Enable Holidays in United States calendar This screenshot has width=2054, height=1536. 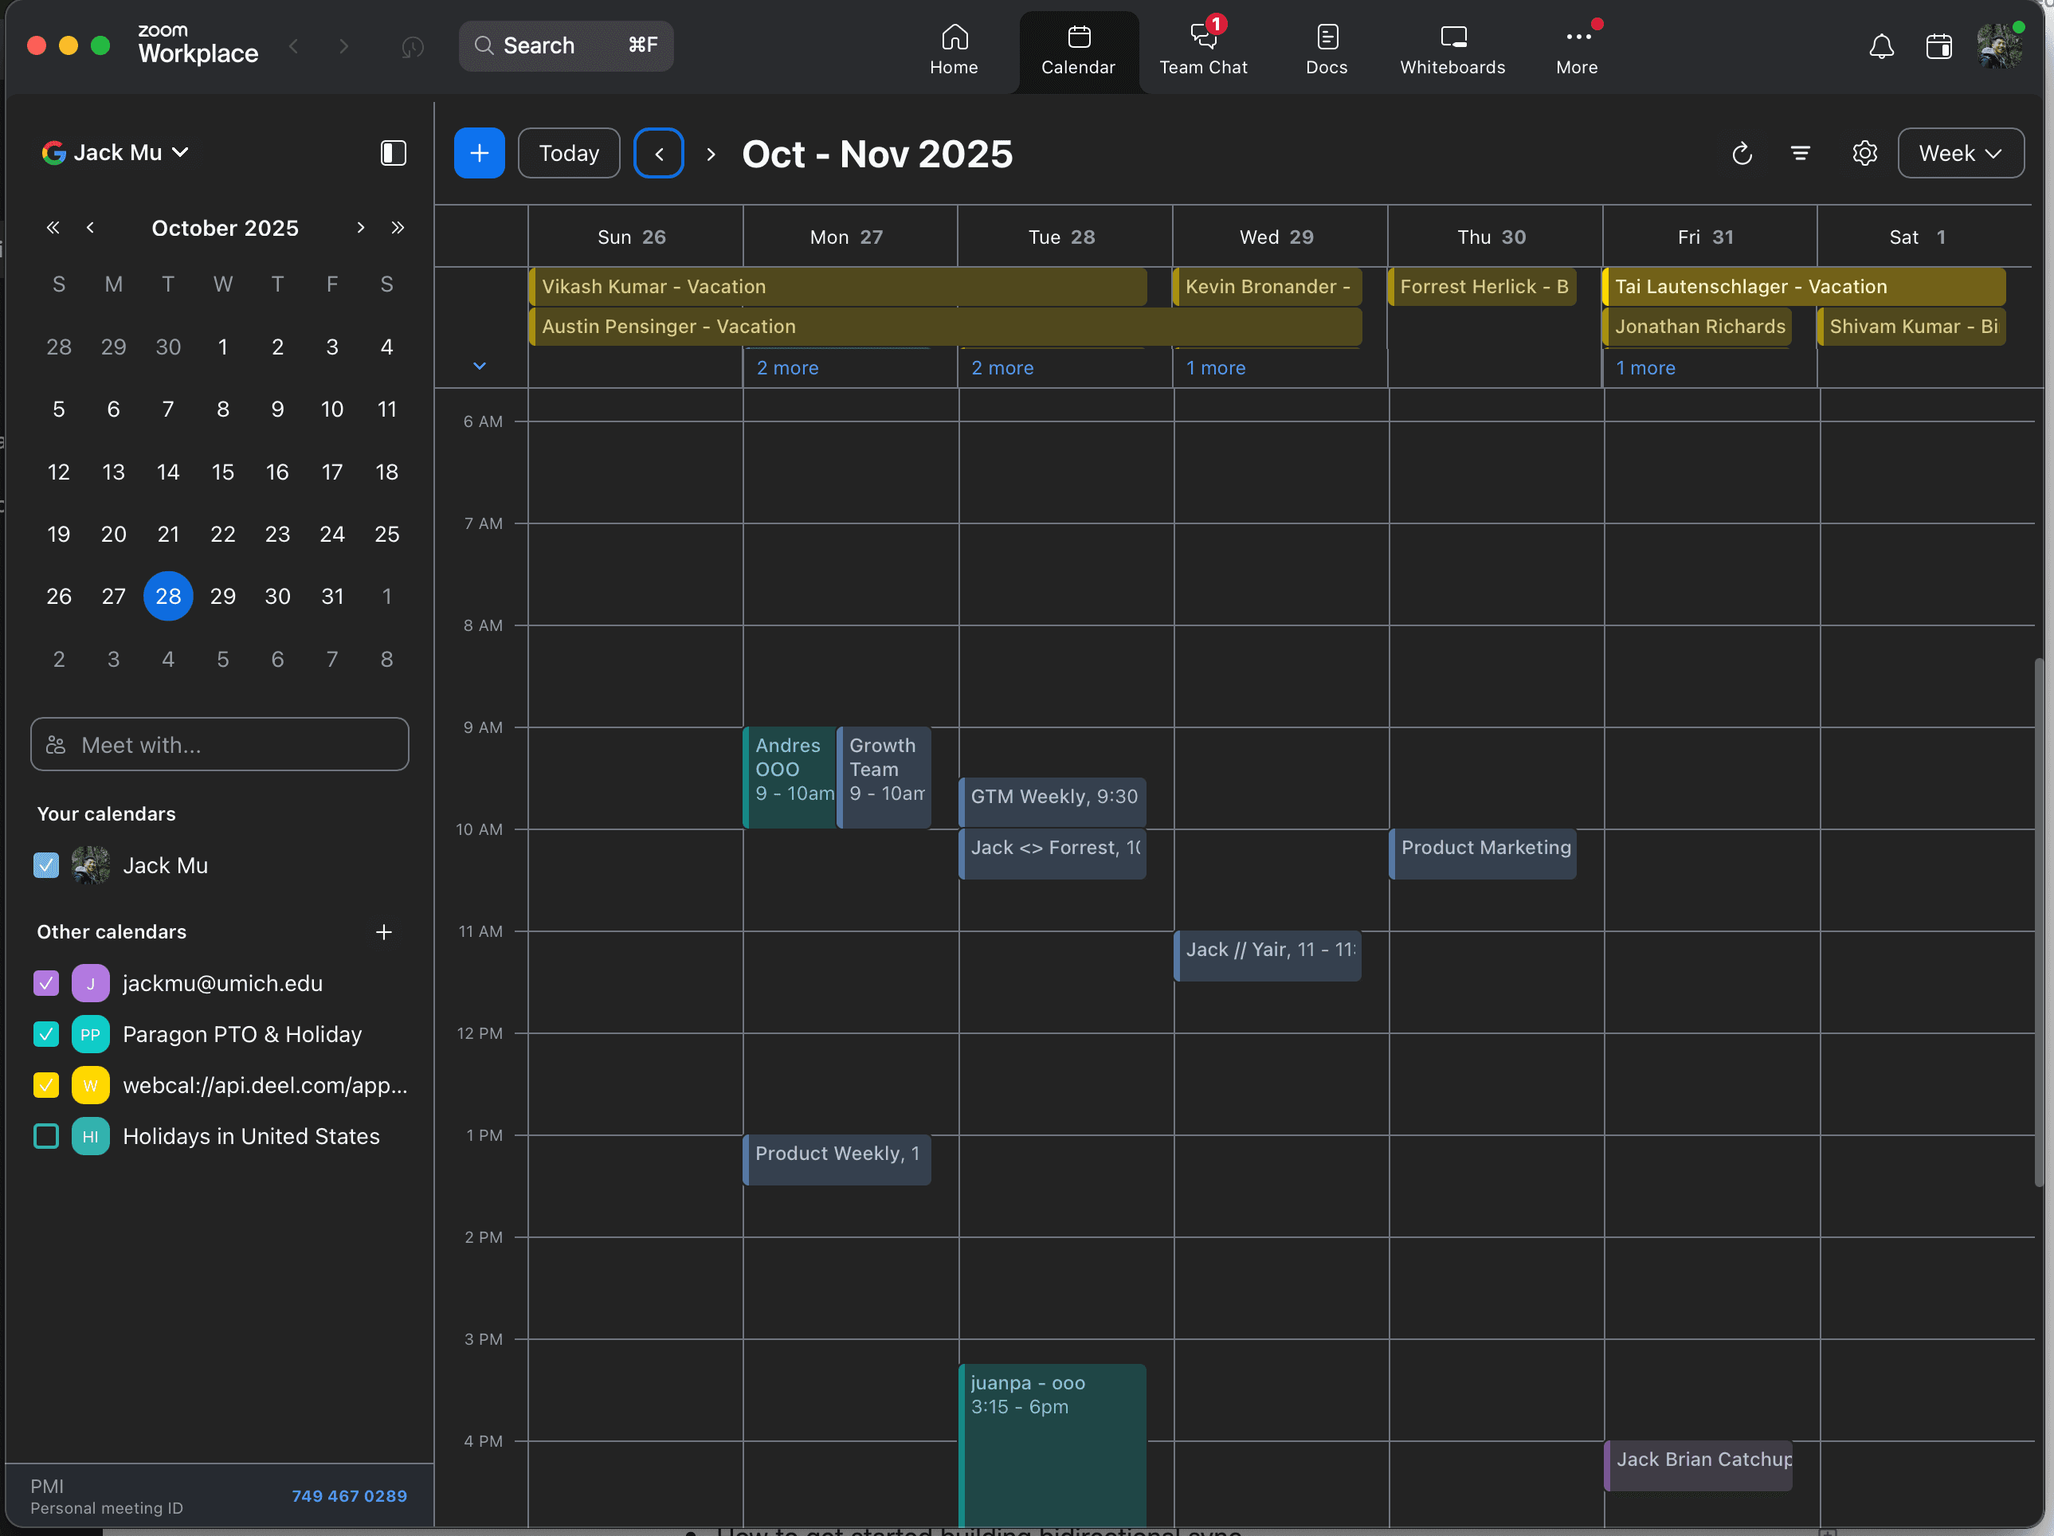pyautogui.click(x=45, y=1136)
